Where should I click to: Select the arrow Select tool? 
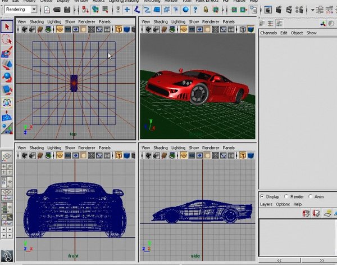[x=7, y=27]
